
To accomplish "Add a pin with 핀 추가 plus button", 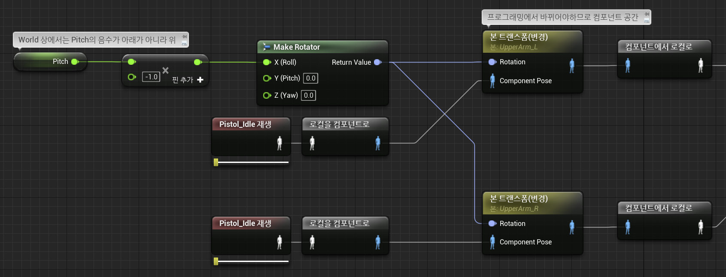I will tap(200, 80).
